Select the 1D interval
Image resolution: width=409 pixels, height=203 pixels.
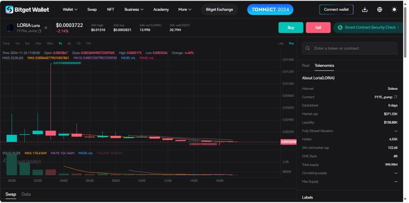point(79,43)
